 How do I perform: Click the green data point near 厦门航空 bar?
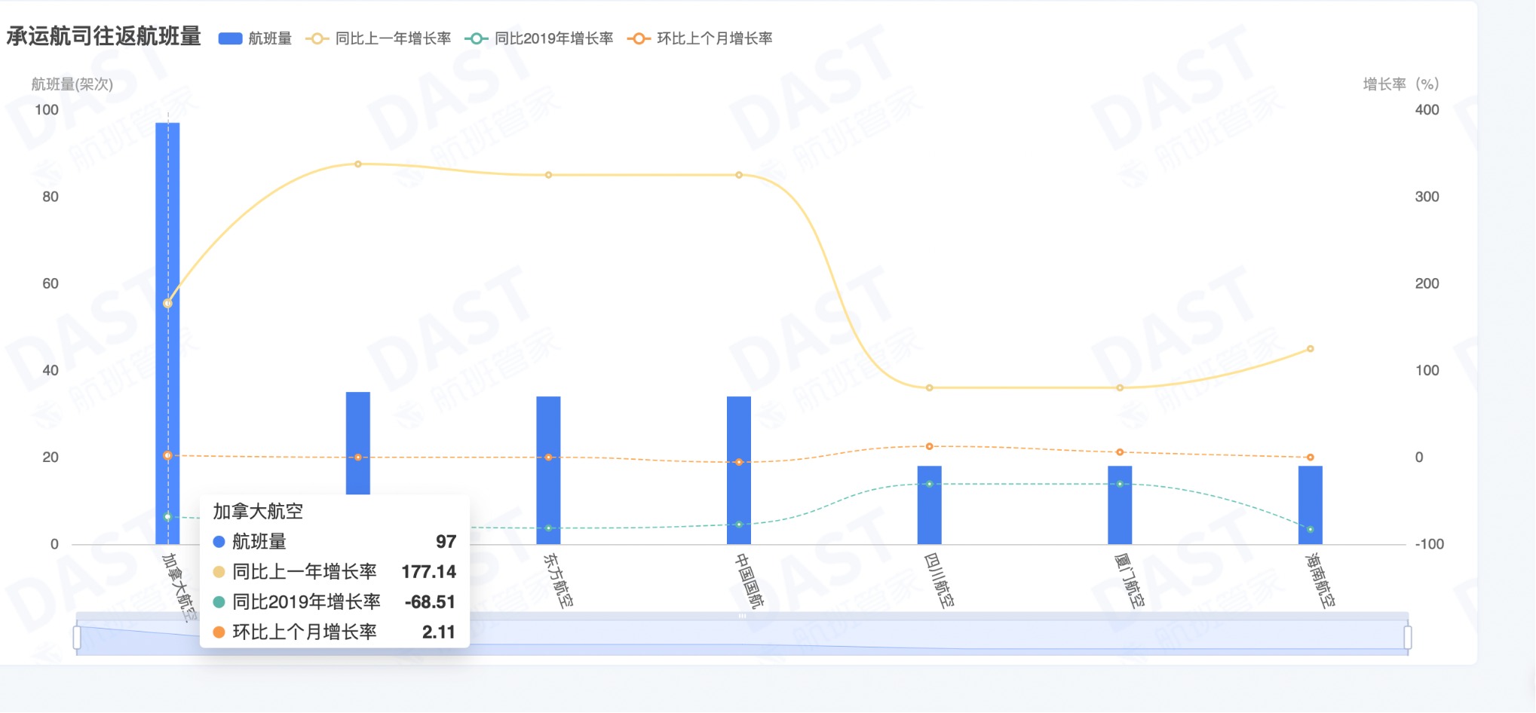coord(1119,483)
